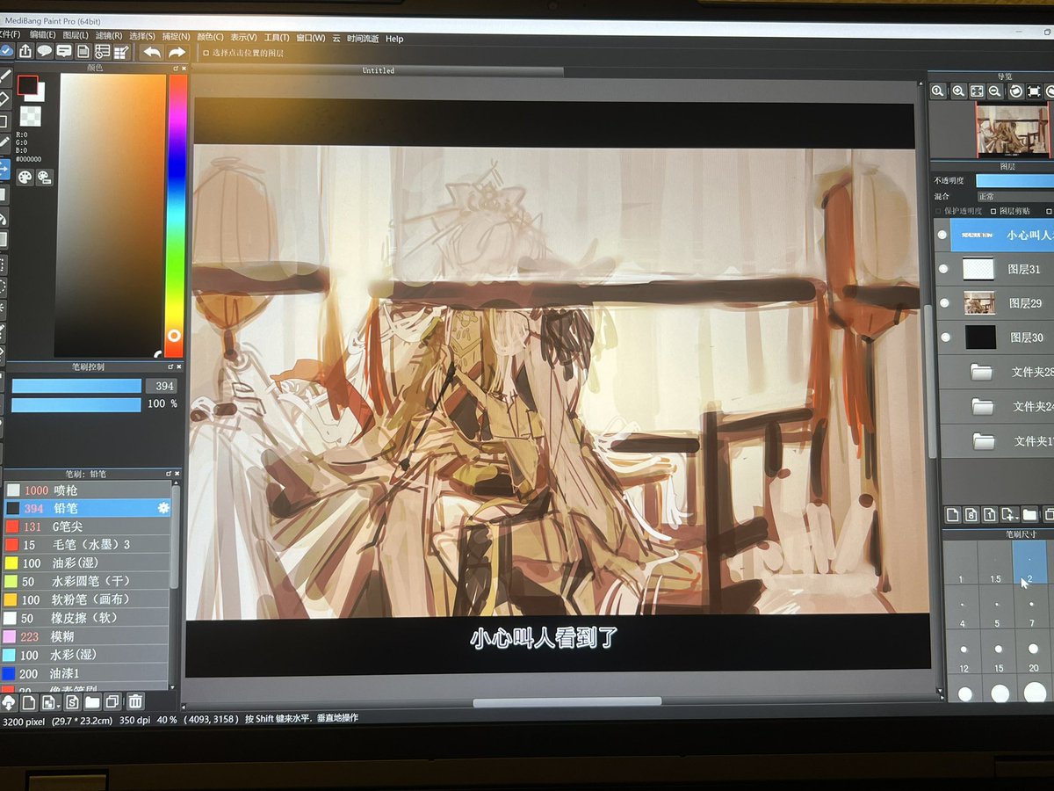Toggle visibility of 图层29
Image resolution: width=1054 pixels, height=791 pixels.
(x=944, y=303)
